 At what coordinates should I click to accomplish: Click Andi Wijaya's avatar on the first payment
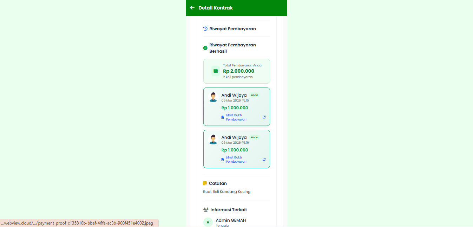(x=213, y=97)
